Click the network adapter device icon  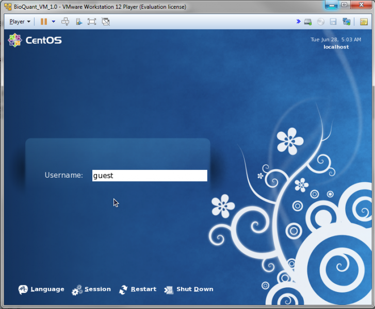346,22
